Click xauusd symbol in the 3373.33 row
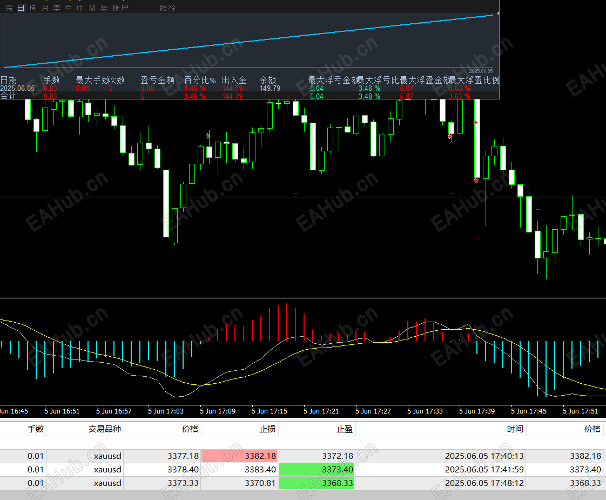This screenshot has height=500, width=606. coord(107,483)
